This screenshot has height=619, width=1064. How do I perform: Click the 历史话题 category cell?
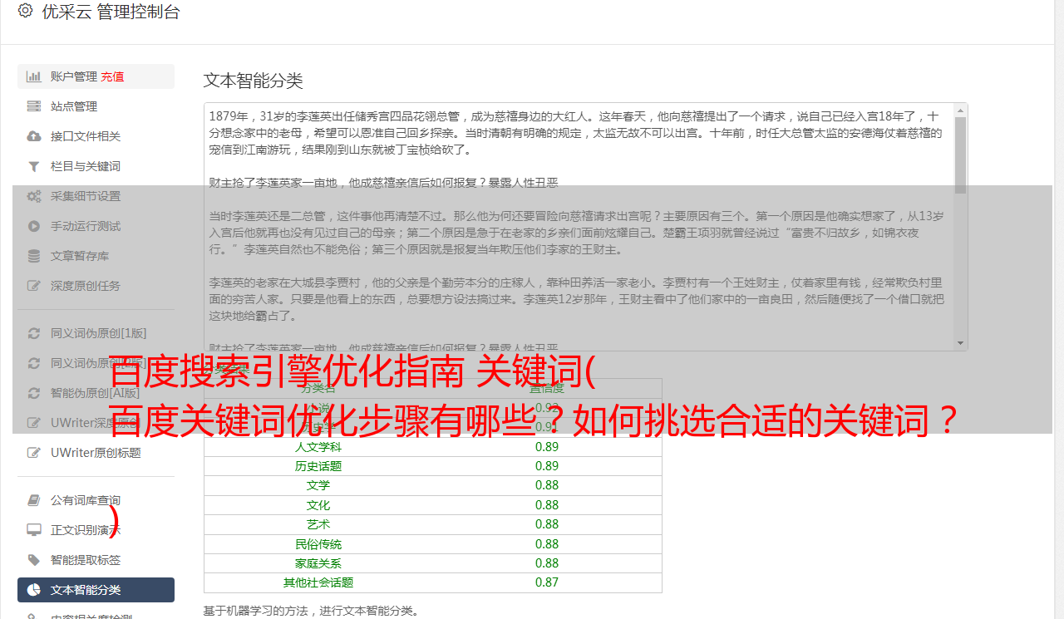coord(318,466)
